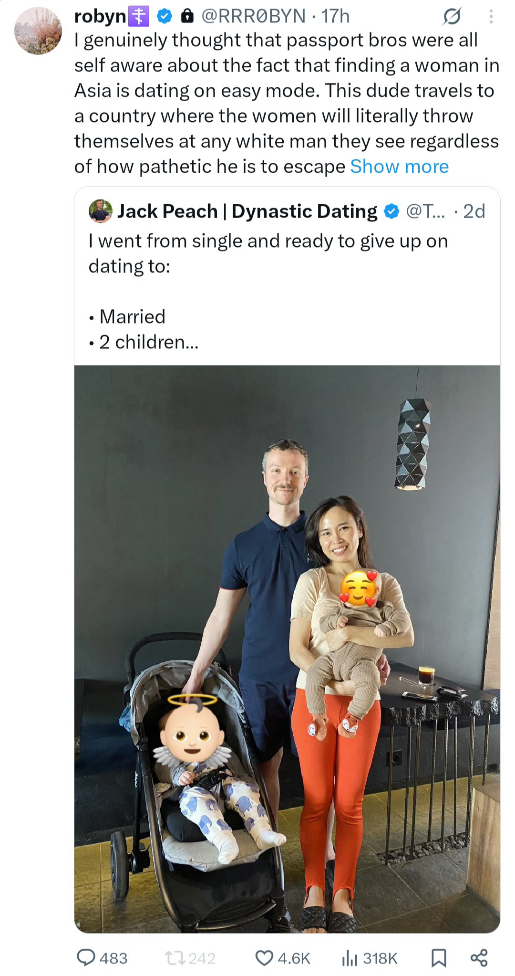
Task: Open the three-dot more options menu
Action: 491,17
